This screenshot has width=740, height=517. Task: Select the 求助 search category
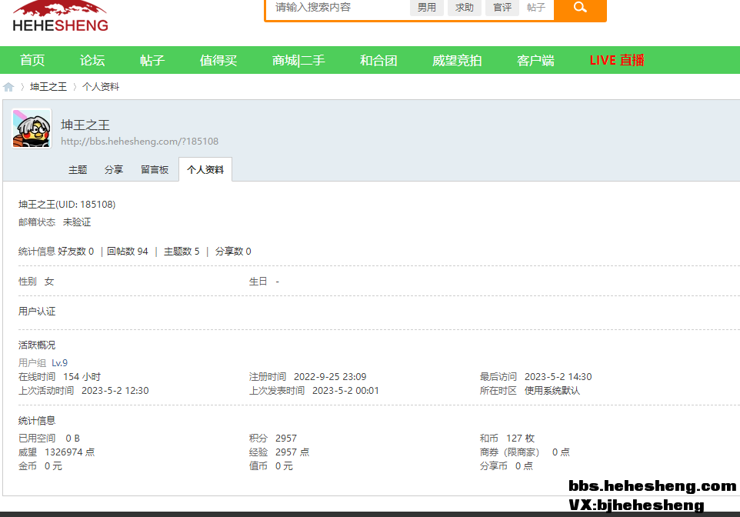pyautogui.click(x=465, y=8)
